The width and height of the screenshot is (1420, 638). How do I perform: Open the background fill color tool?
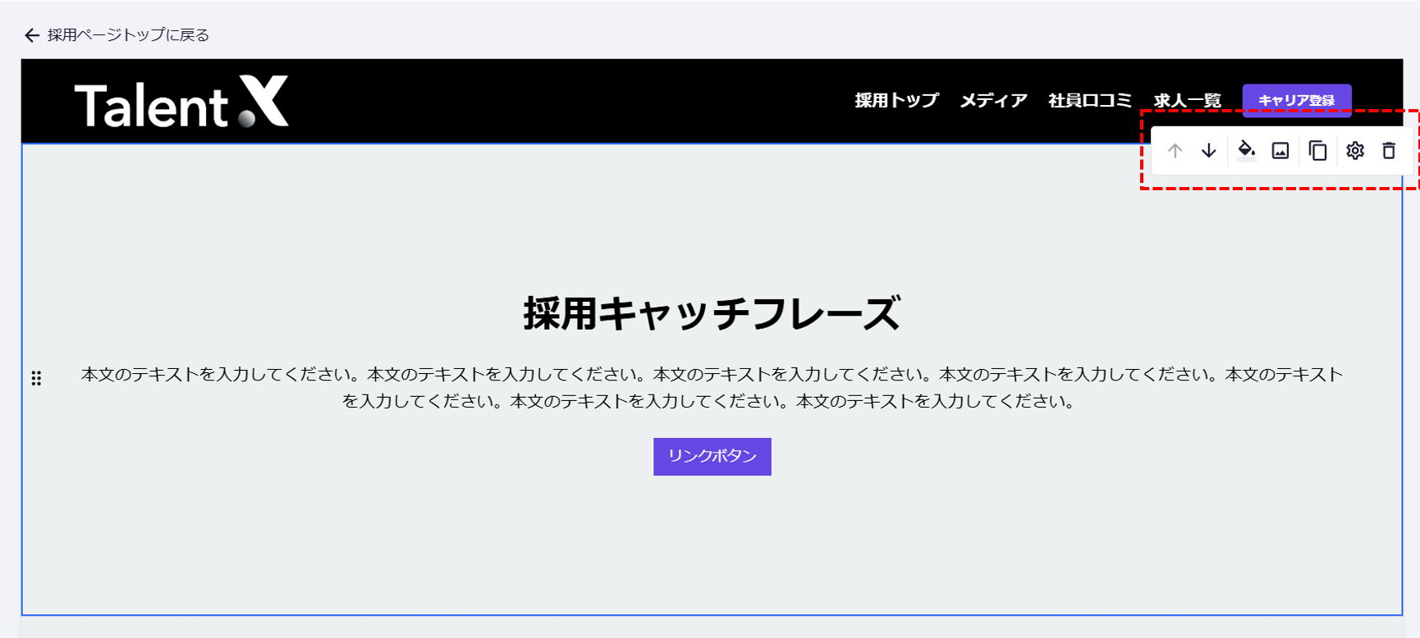[1246, 150]
